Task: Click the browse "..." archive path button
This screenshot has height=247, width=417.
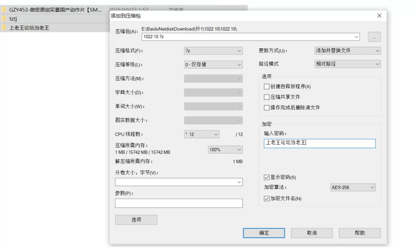Action: coord(374,37)
